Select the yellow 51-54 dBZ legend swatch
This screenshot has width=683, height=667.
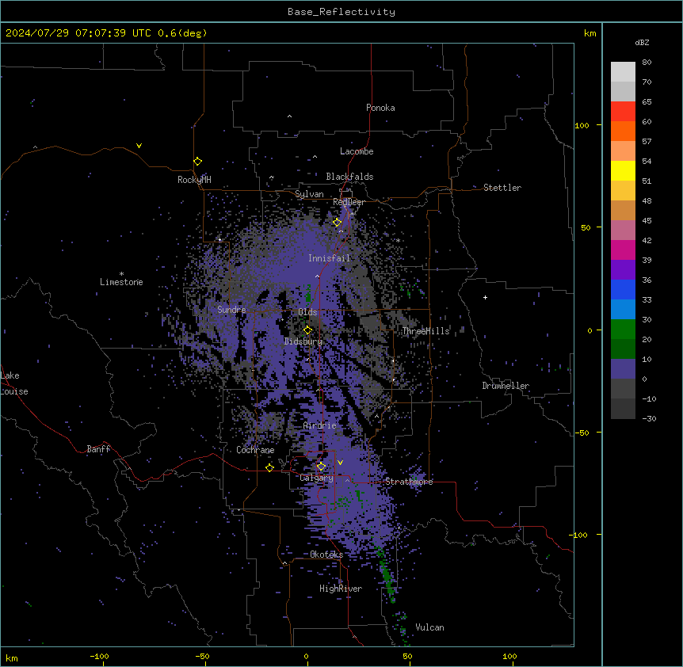[x=623, y=170]
